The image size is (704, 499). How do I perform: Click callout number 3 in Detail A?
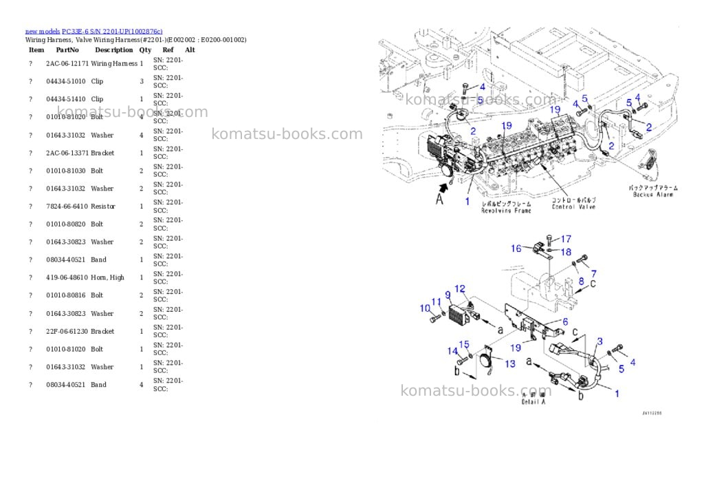[x=599, y=341]
